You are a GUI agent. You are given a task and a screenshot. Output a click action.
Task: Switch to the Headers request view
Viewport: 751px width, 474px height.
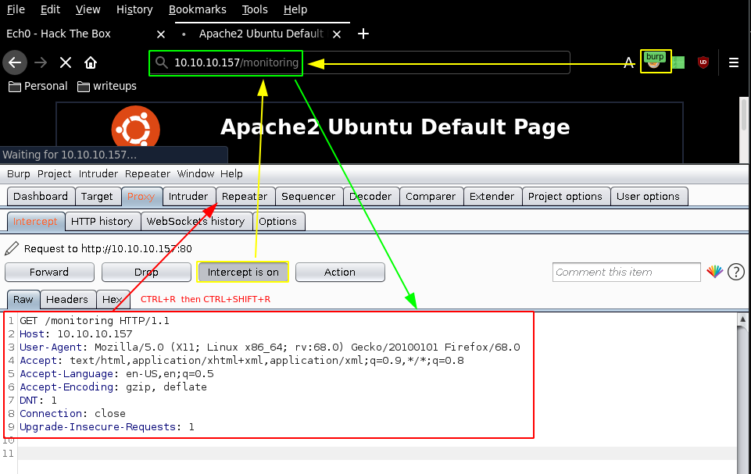(67, 300)
